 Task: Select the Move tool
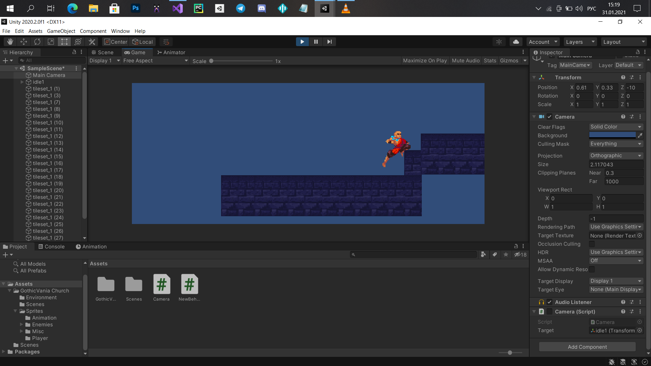(x=24, y=42)
